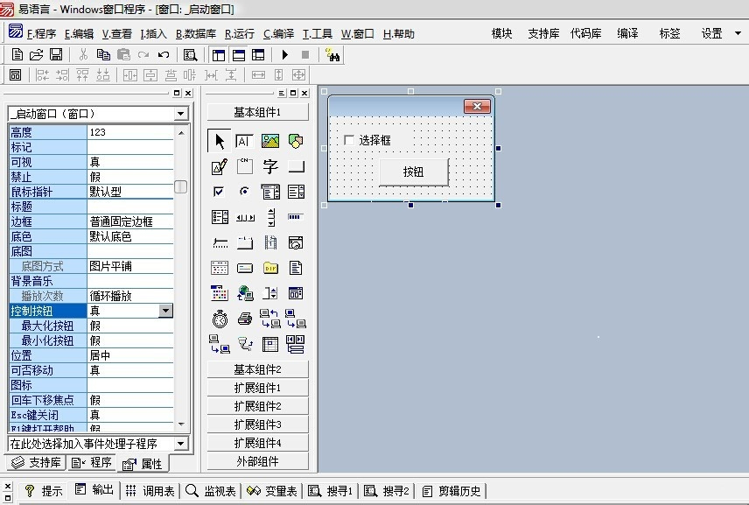Open the B.数据库 menu

(x=195, y=34)
